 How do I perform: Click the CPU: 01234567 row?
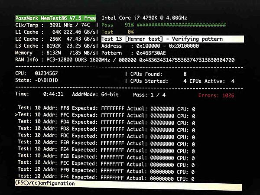point(36,73)
